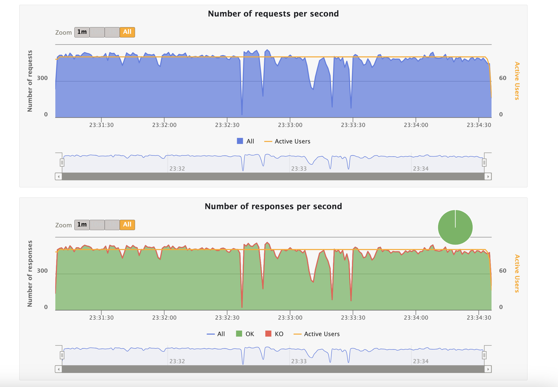Toggle OK series legend in responses chart

[x=245, y=334]
